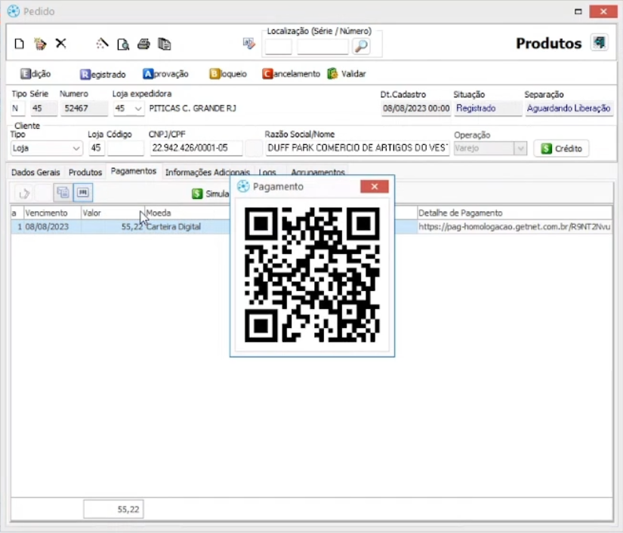This screenshot has width=623, height=533.
Task: Click the Valor column header
Action: (x=113, y=213)
